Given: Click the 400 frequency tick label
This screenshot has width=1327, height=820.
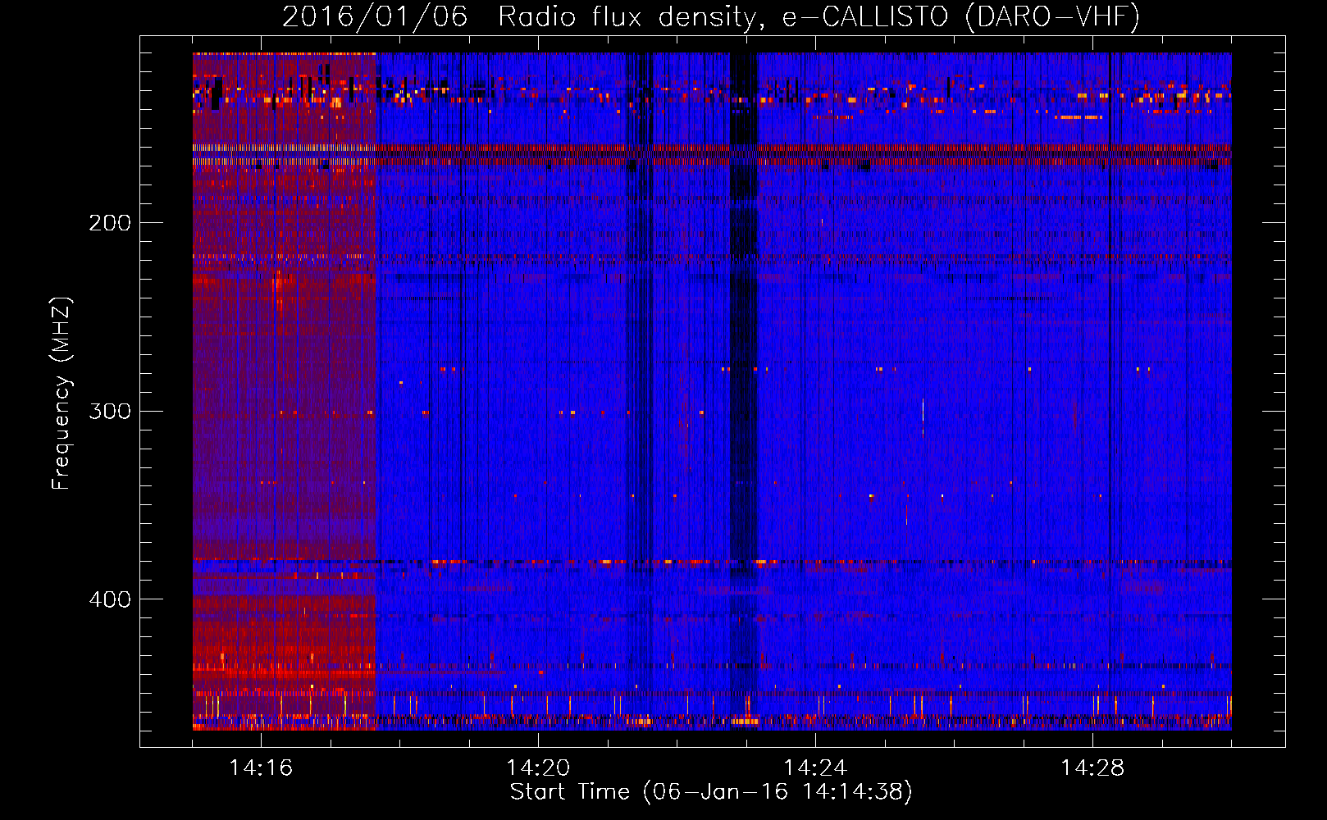Looking at the screenshot, I should [110, 599].
